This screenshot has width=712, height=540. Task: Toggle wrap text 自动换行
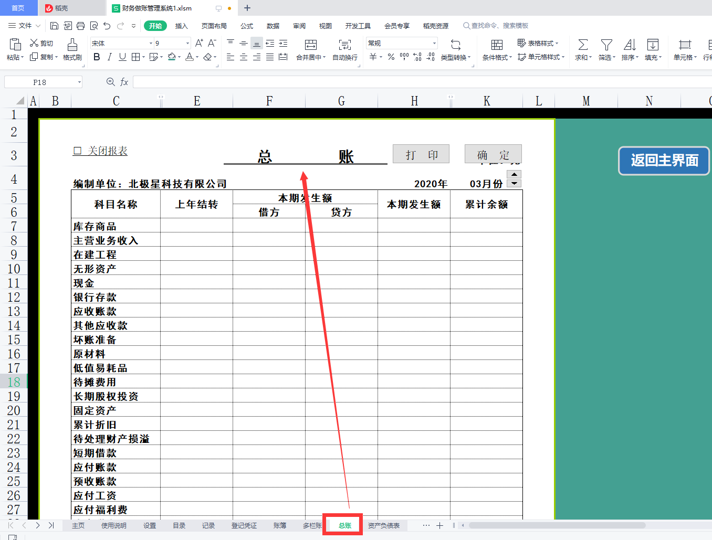345,50
